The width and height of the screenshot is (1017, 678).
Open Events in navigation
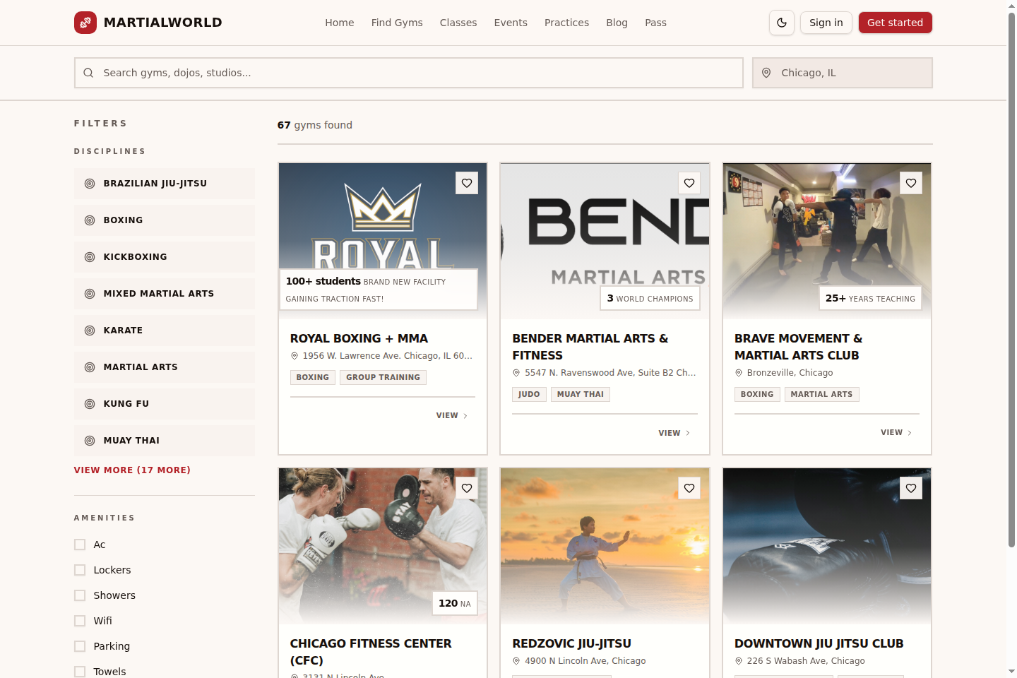pos(511,23)
